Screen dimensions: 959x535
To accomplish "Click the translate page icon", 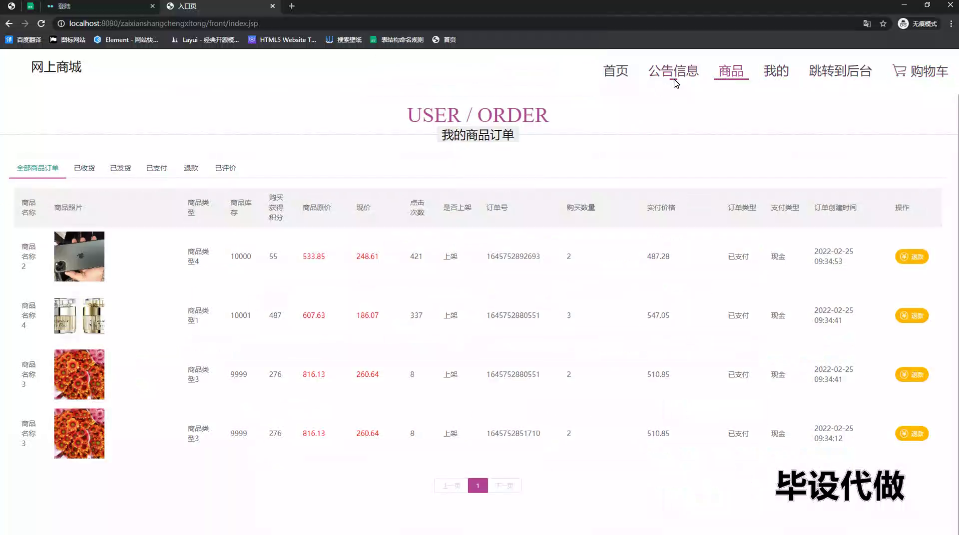I will [867, 23].
